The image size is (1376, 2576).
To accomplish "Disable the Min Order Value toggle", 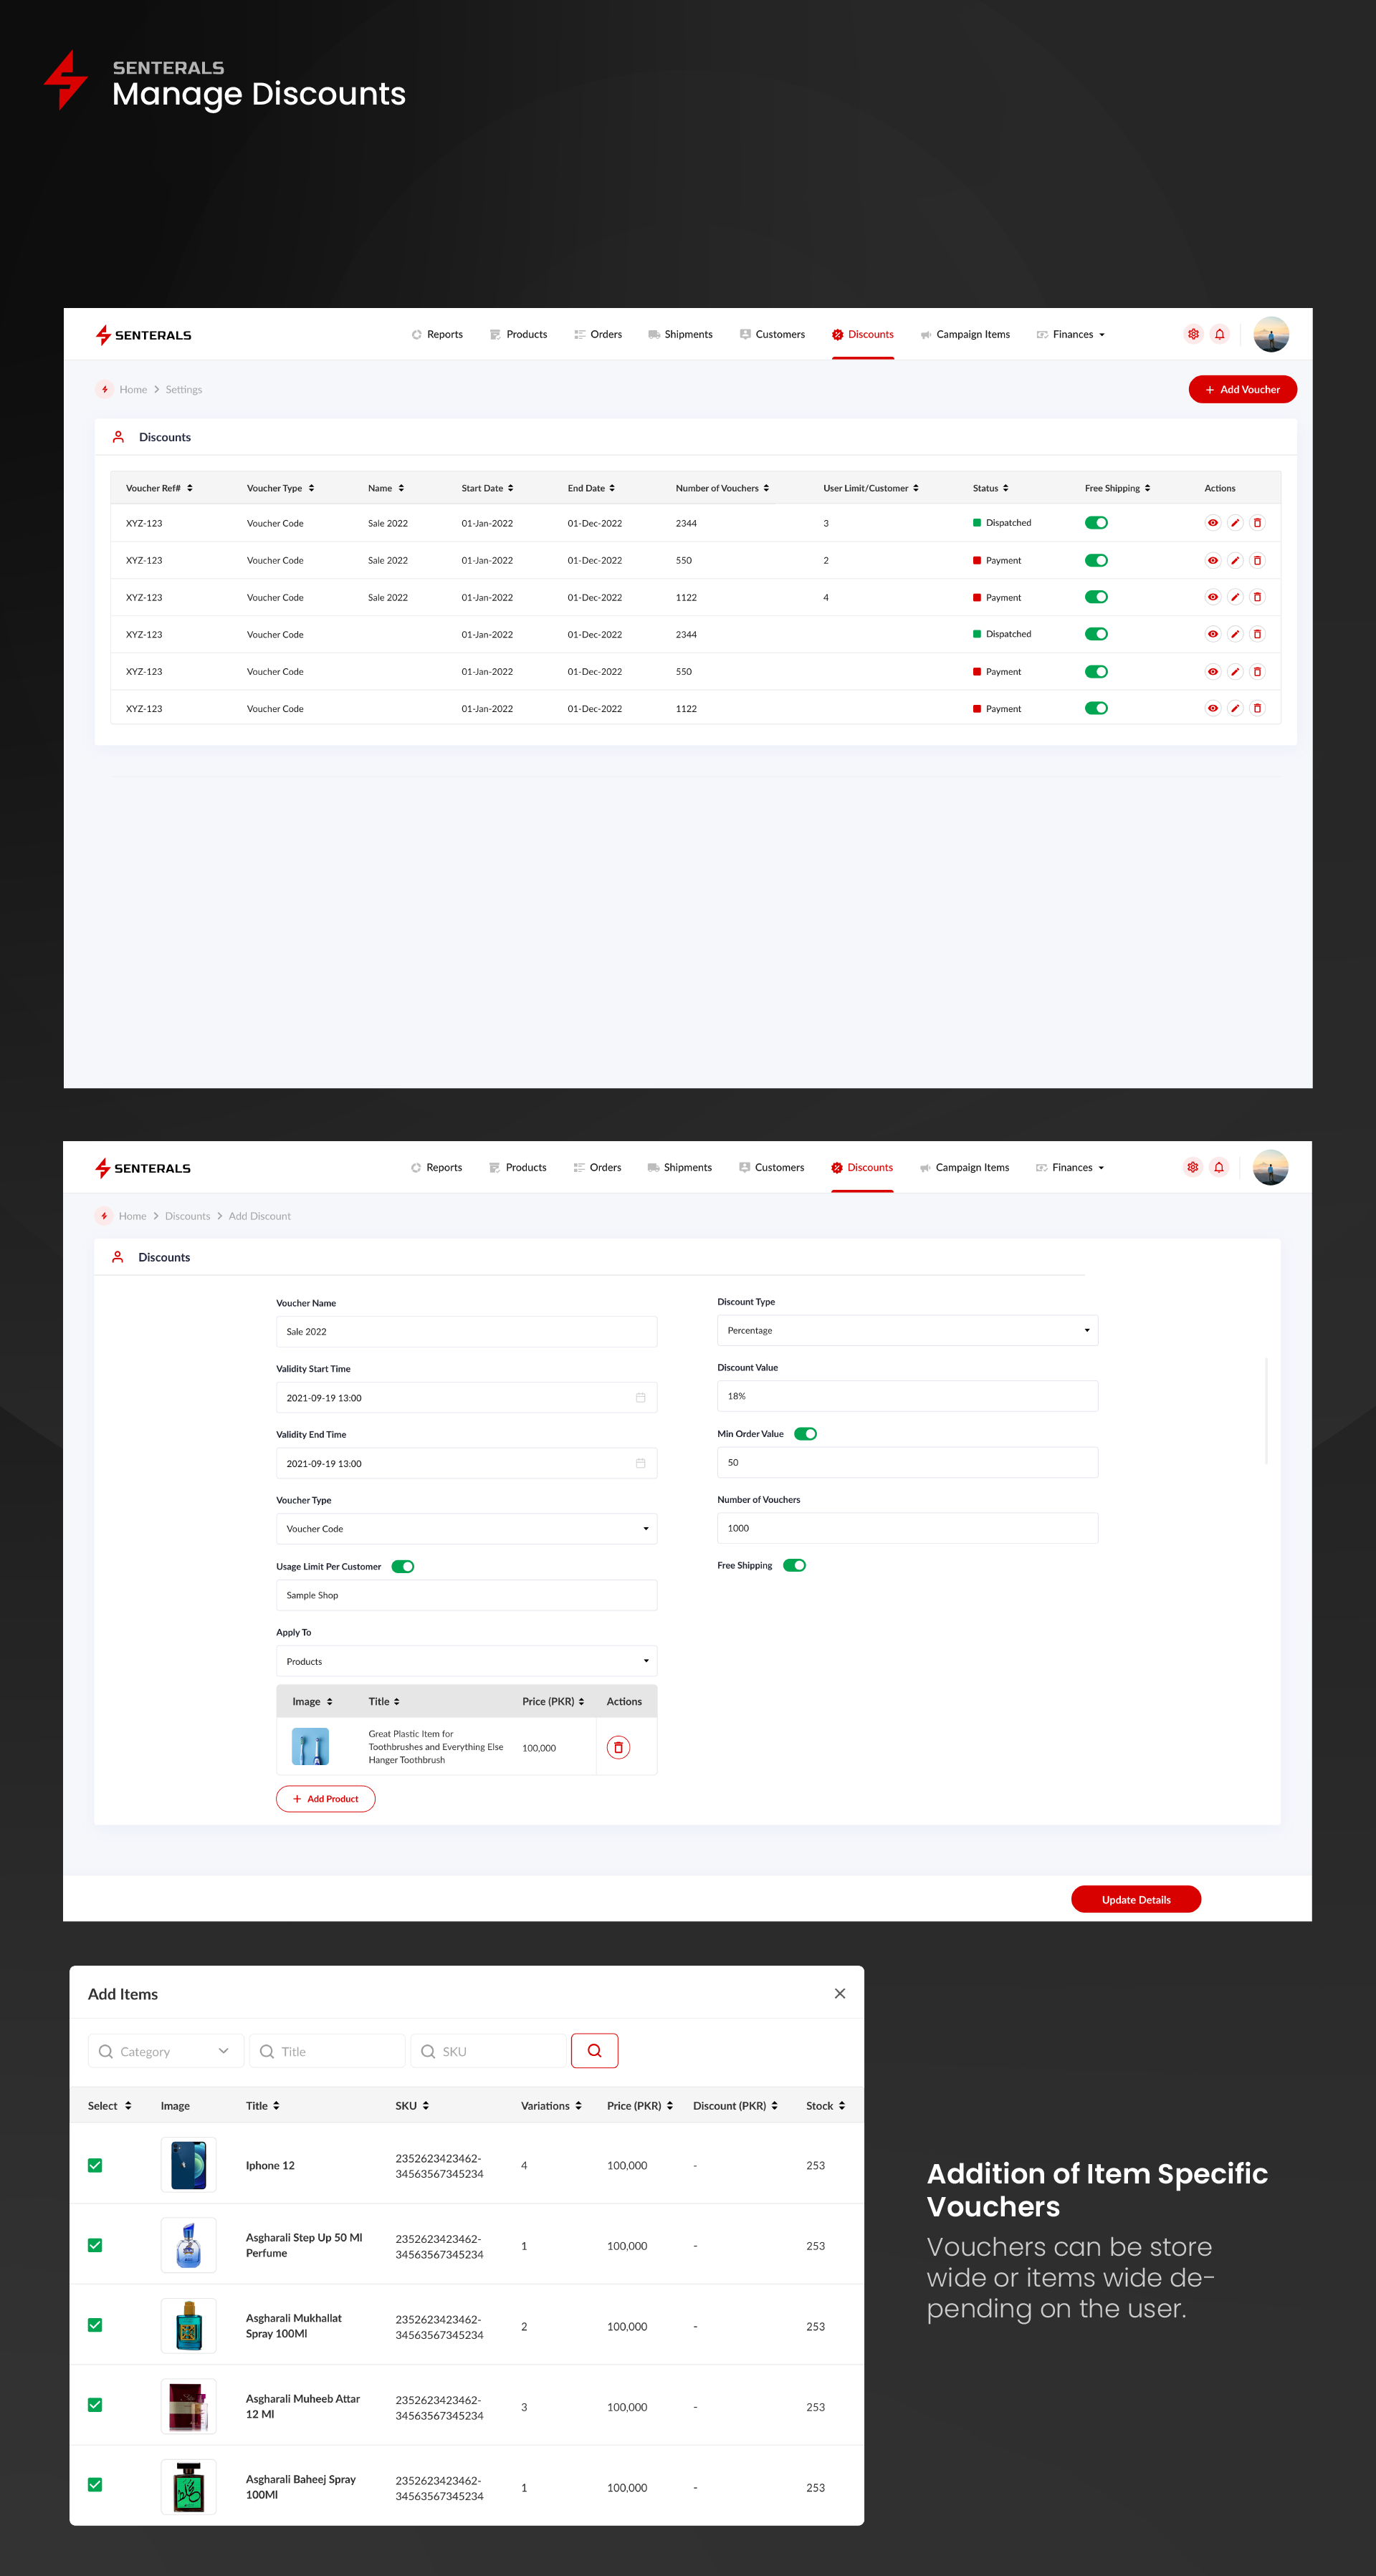I will click(x=806, y=1434).
